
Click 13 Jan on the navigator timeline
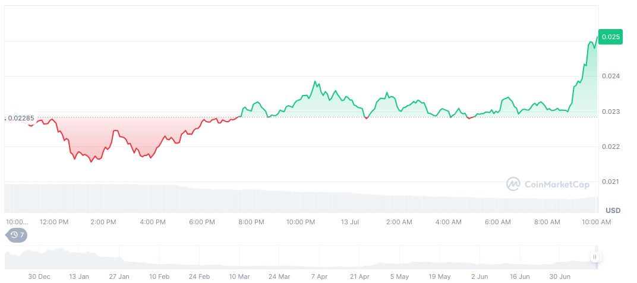coord(79,276)
